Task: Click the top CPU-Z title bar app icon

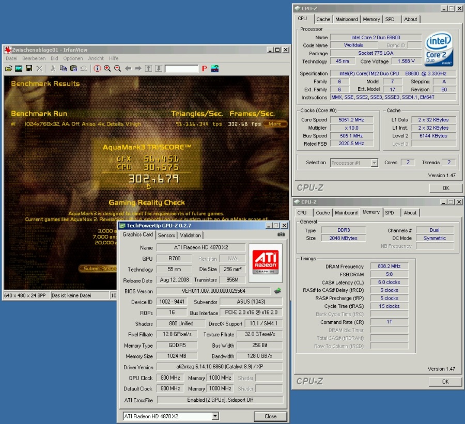Action: click(x=298, y=8)
